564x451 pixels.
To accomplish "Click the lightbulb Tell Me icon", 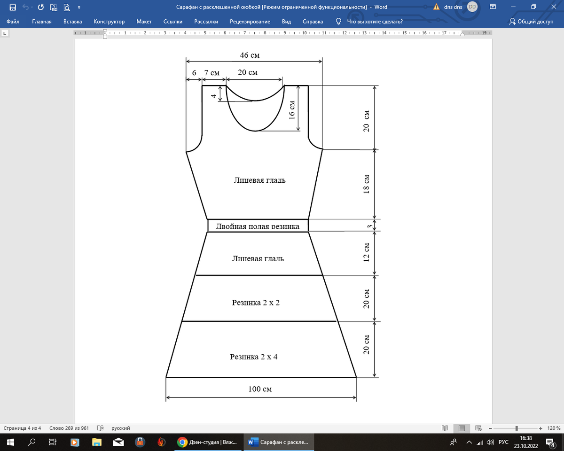I will [338, 22].
